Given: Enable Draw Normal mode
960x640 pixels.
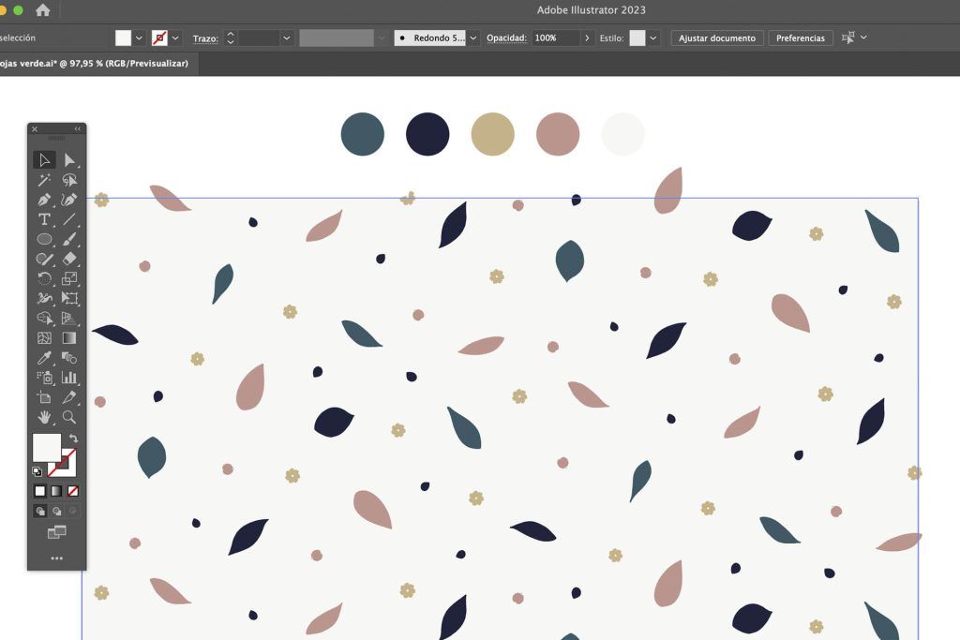Looking at the screenshot, I should pyautogui.click(x=40, y=511).
